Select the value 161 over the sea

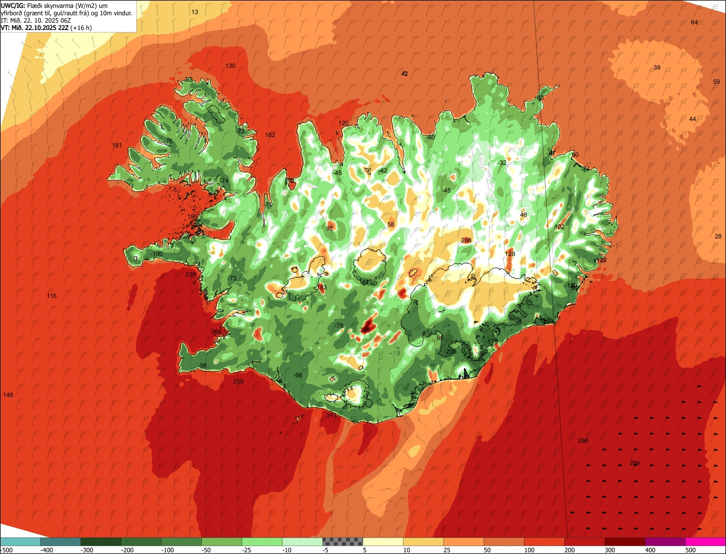(x=117, y=146)
